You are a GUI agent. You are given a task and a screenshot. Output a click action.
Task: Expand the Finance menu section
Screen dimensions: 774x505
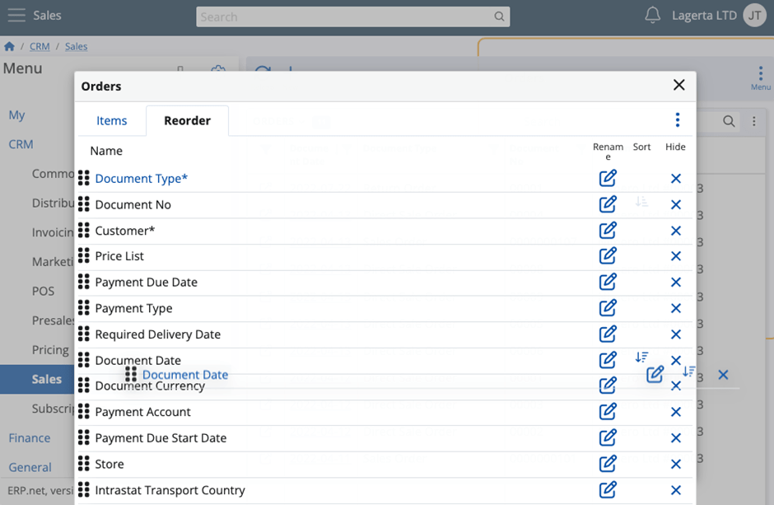30,438
